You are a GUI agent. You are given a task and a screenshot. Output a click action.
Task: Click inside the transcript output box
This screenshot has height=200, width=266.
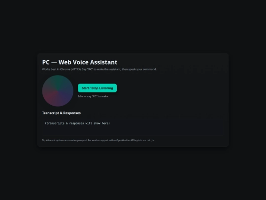point(133,127)
